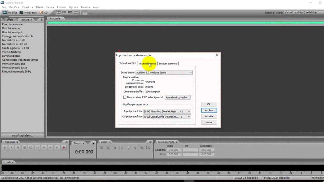The image size is (324, 182).
Task: Open the Finestra menu
Action: (85, 7)
